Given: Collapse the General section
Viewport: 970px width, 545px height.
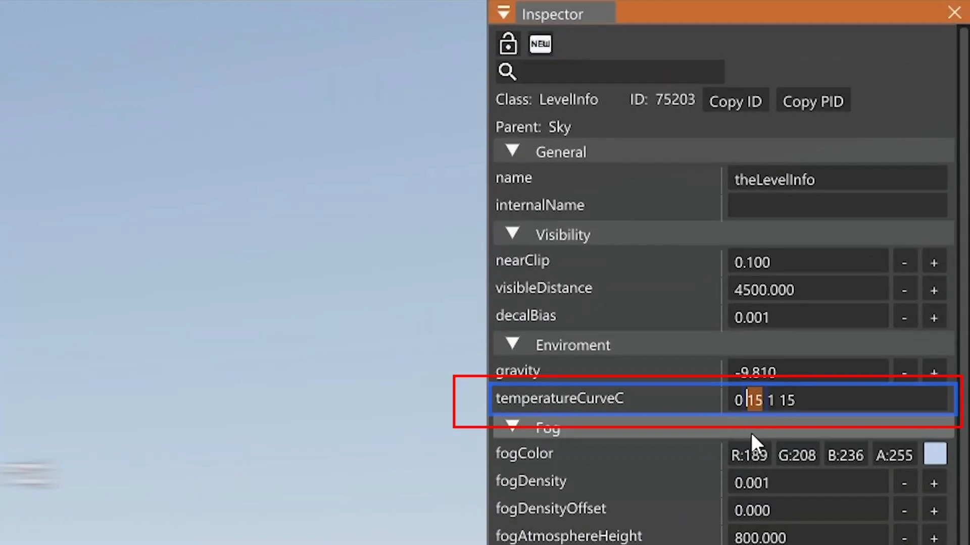Looking at the screenshot, I should tap(512, 150).
